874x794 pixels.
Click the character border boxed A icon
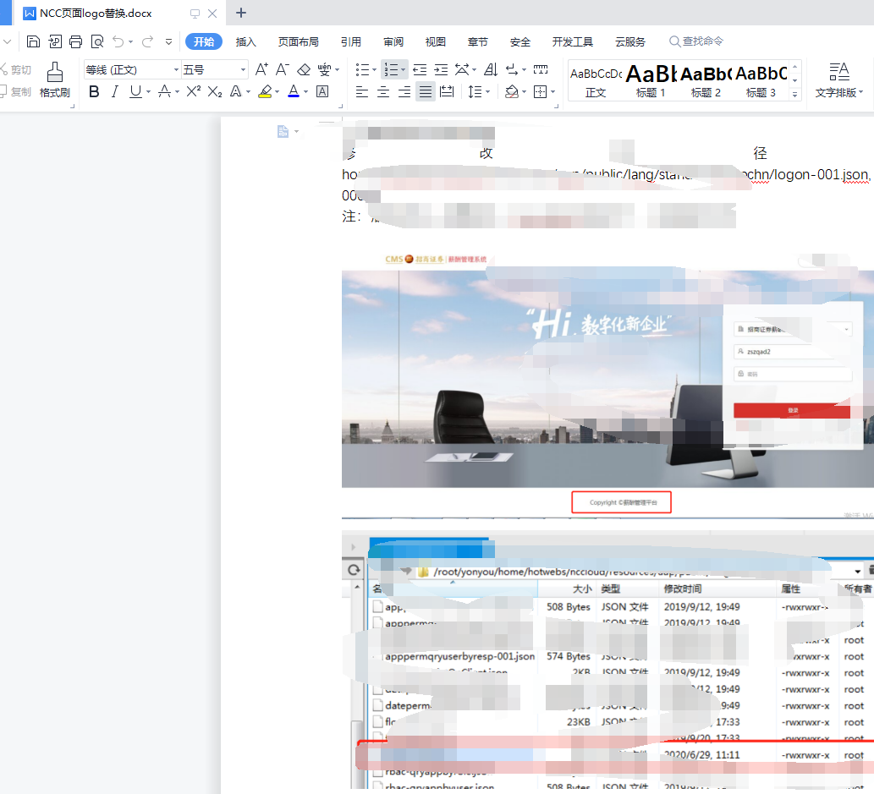click(322, 91)
